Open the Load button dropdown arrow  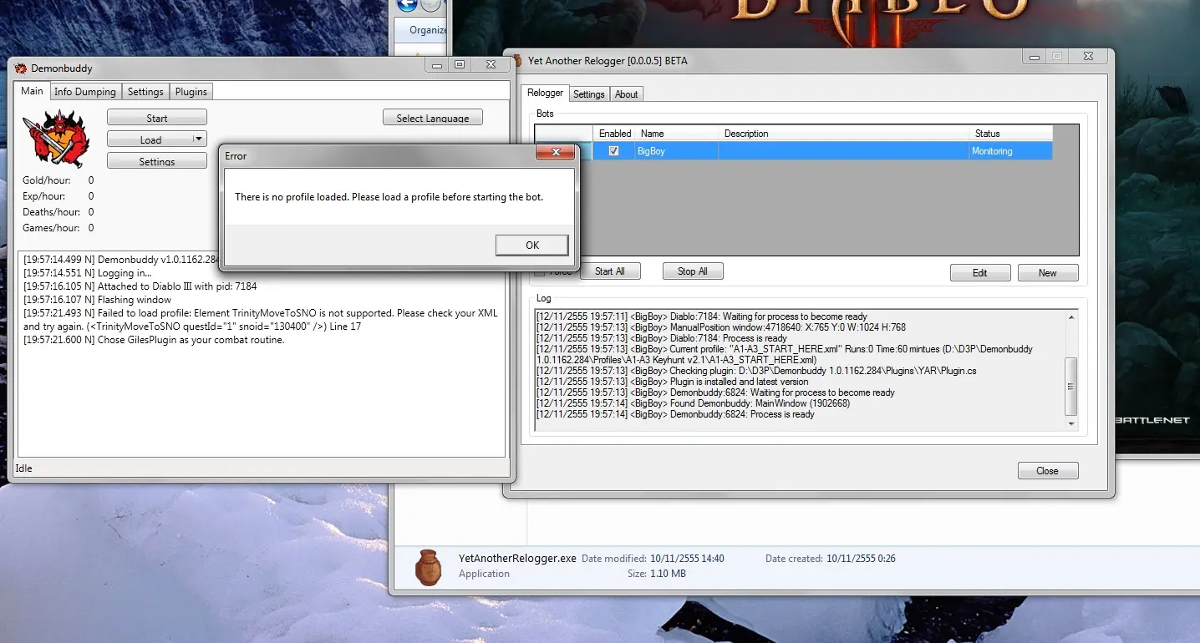[197, 139]
